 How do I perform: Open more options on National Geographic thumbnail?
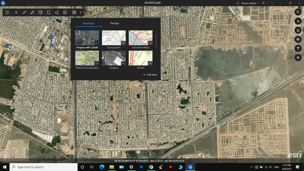(x=96, y=63)
